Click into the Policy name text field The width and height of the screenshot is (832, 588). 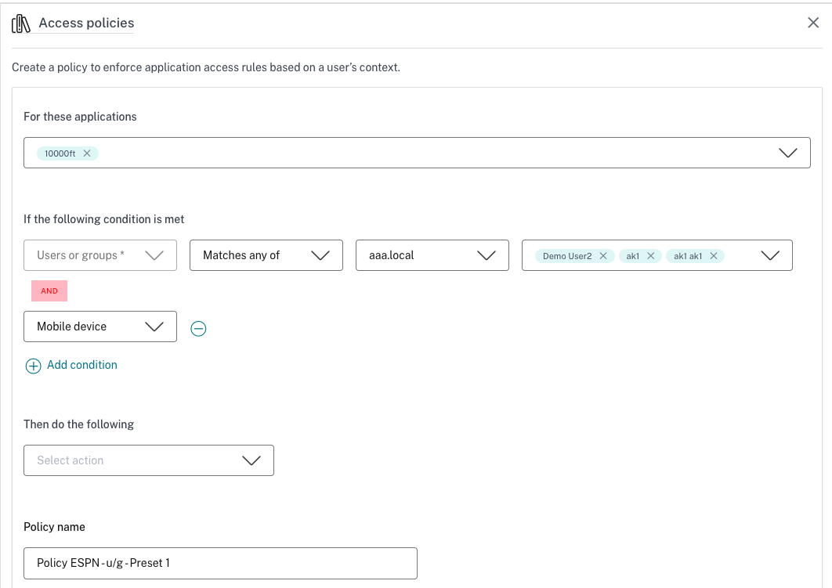(x=220, y=563)
